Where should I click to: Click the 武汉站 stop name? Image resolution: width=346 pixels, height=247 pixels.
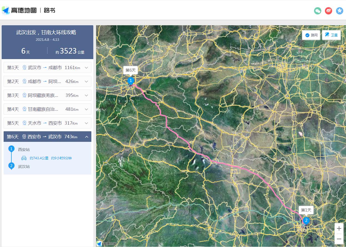24,167
